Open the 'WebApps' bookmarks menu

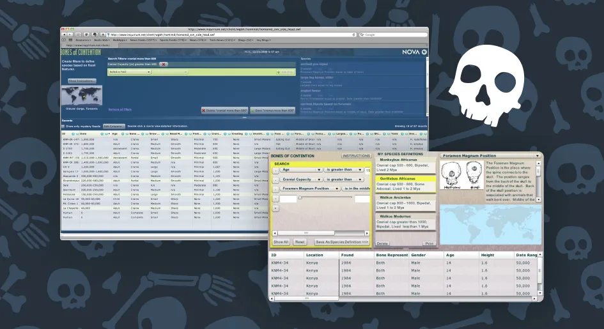pyautogui.click(x=120, y=40)
